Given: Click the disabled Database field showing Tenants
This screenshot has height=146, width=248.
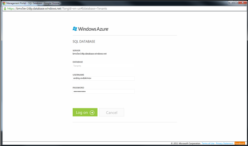Looking at the screenshot, I should [104, 66].
